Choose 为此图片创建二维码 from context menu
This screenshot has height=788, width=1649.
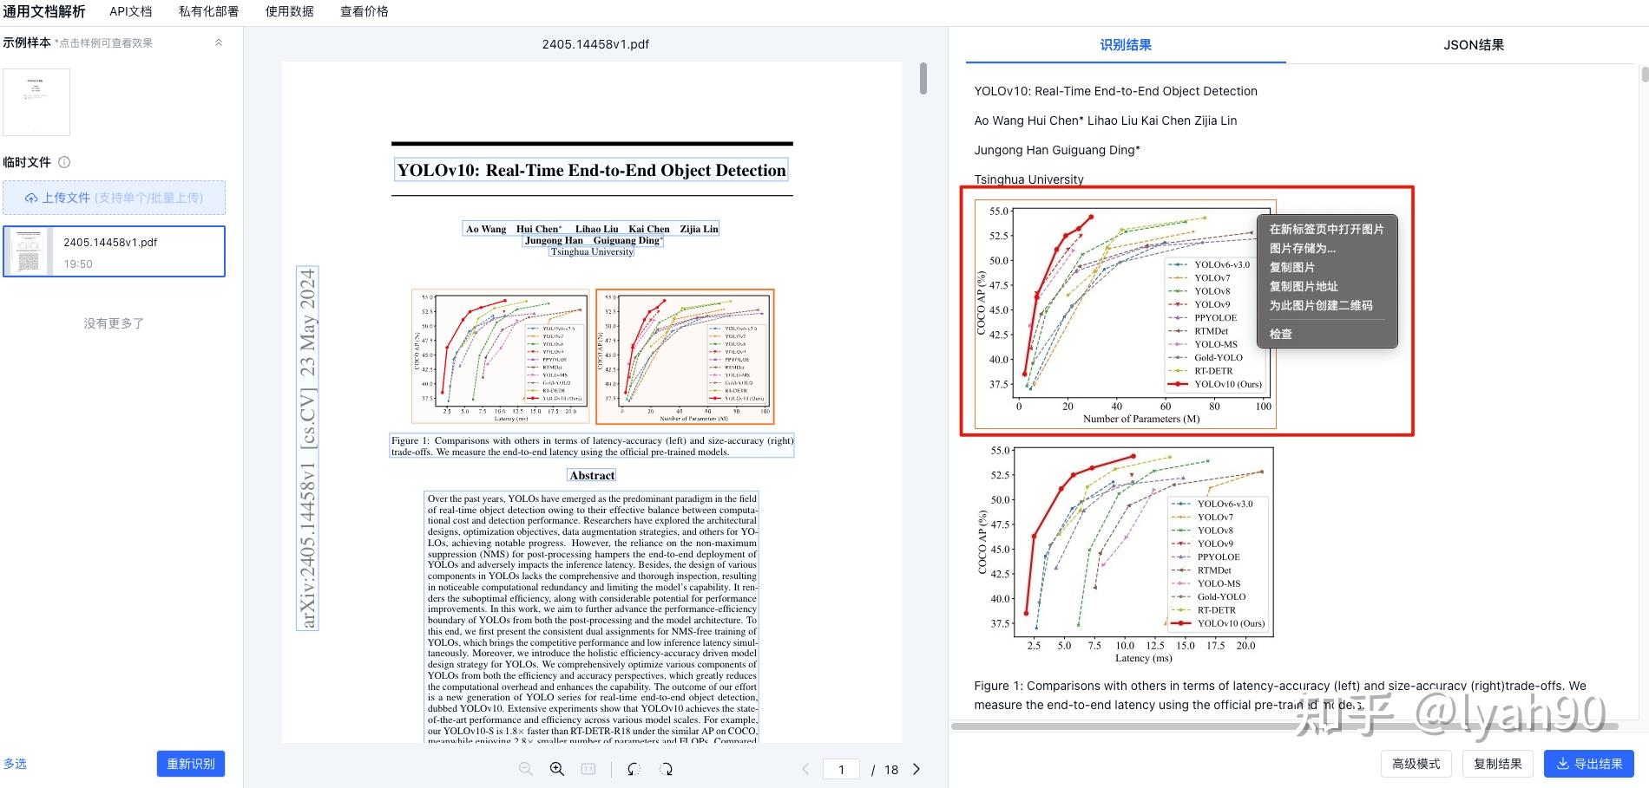click(x=1327, y=305)
